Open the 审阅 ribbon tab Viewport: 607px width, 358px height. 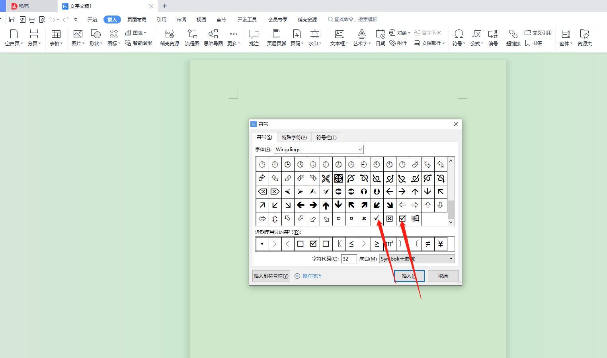pyautogui.click(x=182, y=19)
